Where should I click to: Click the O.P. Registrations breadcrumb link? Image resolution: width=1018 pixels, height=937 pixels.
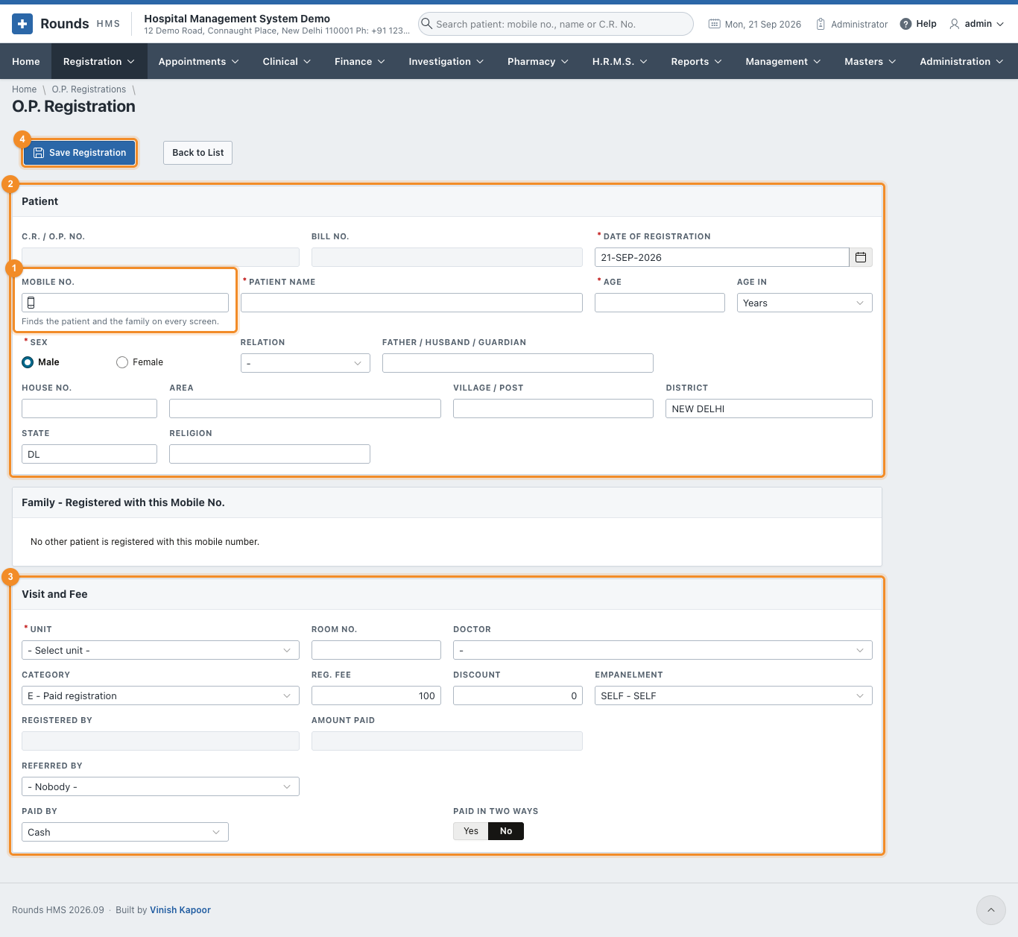pos(89,89)
